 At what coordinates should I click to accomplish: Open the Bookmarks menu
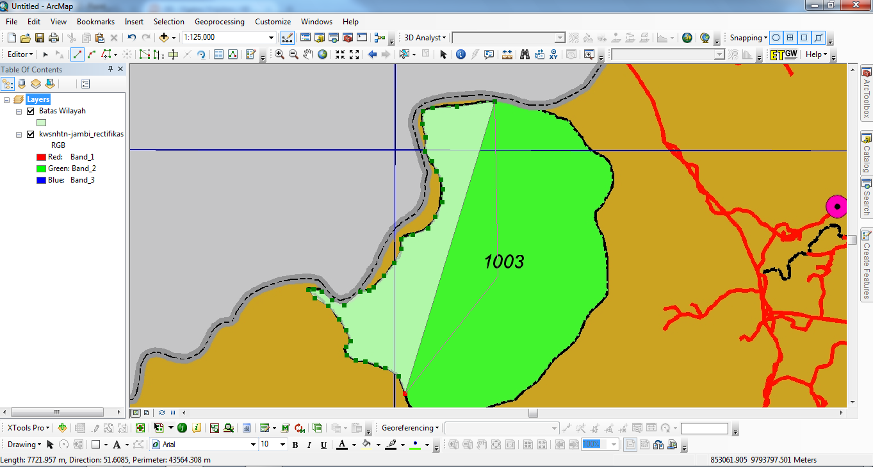coord(95,21)
